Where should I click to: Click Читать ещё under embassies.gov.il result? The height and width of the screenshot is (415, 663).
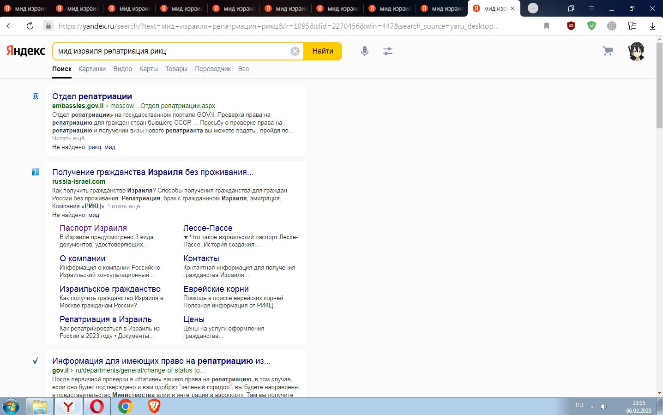coord(68,138)
